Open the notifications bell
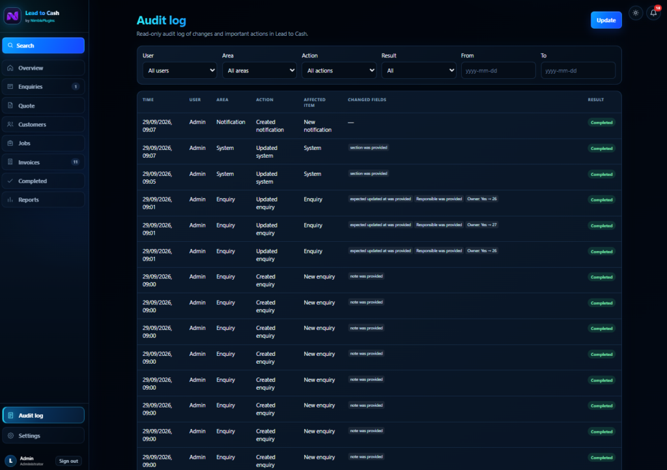Viewport: 667px width, 470px height. pyautogui.click(x=654, y=13)
